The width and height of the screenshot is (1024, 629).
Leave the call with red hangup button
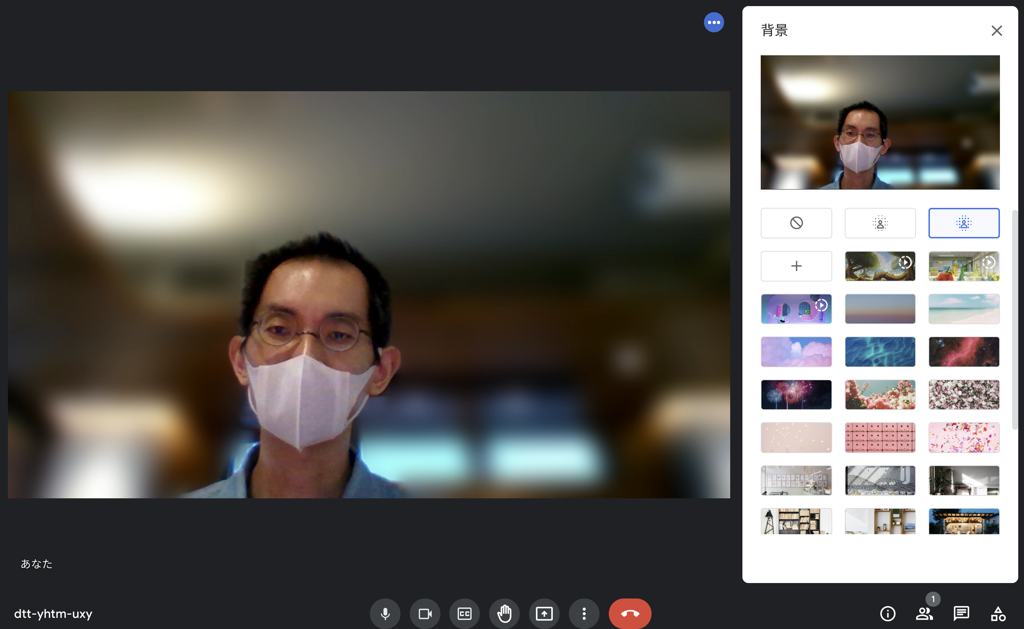coord(630,614)
